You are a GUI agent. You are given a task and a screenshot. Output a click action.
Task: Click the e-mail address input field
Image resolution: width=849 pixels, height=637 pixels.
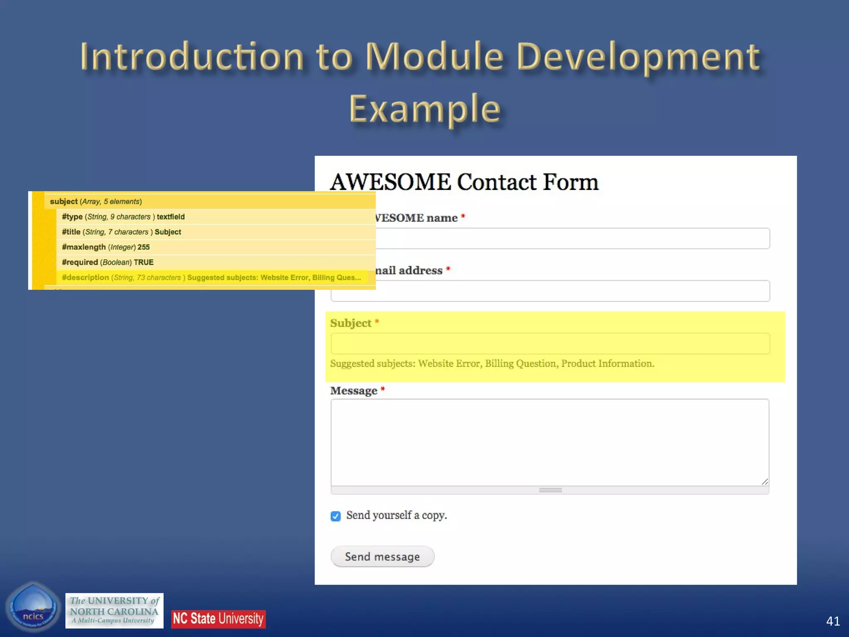tap(572, 291)
